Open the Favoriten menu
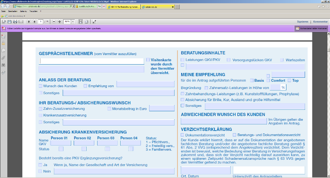Image resolution: width=330 pixels, height=178 pixels. 33,11
